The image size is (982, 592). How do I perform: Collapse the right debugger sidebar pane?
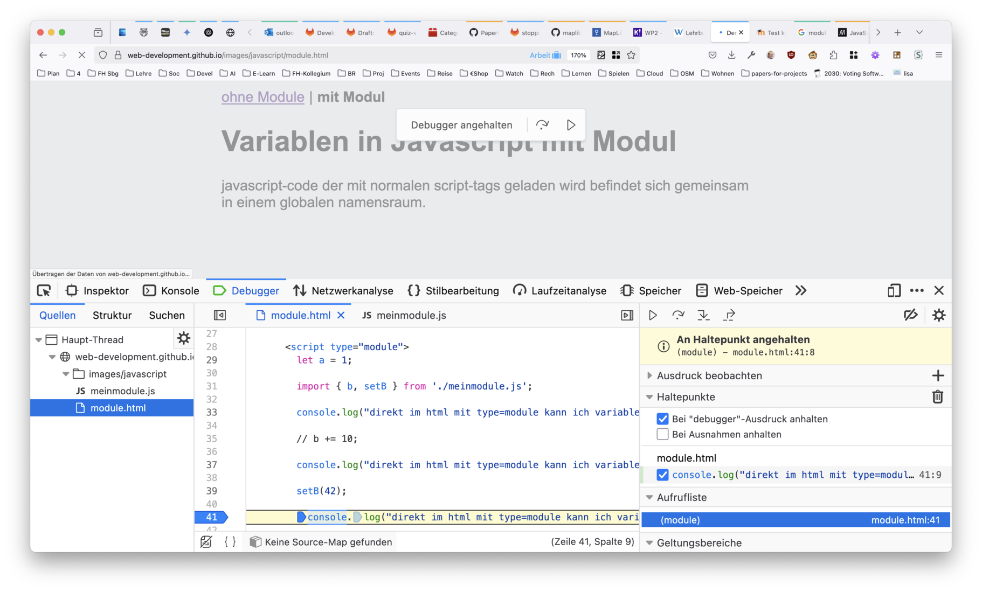pos(627,316)
